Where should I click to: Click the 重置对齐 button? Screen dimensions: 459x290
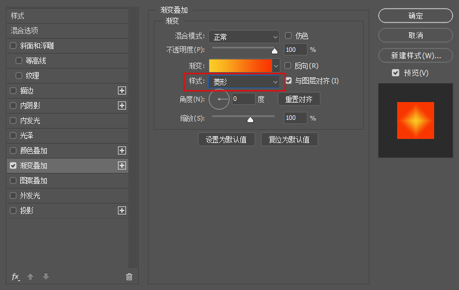(299, 99)
